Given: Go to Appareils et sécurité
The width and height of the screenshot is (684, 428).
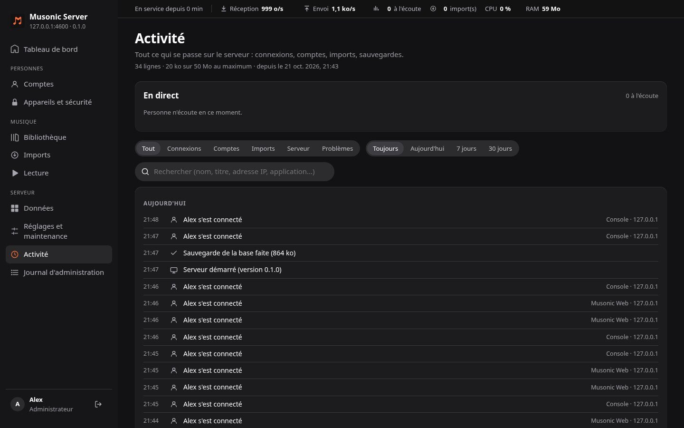Looking at the screenshot, I should pyautogui.click(x=59, y=102).
